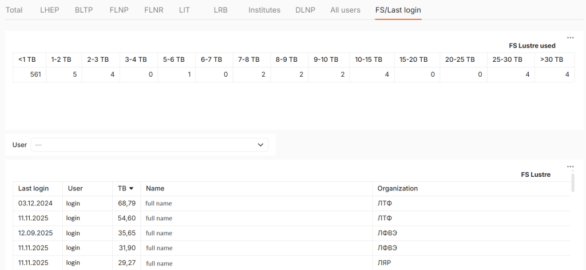
Task: Click the 561 value under <1 TB
Action: pos(35,74)
